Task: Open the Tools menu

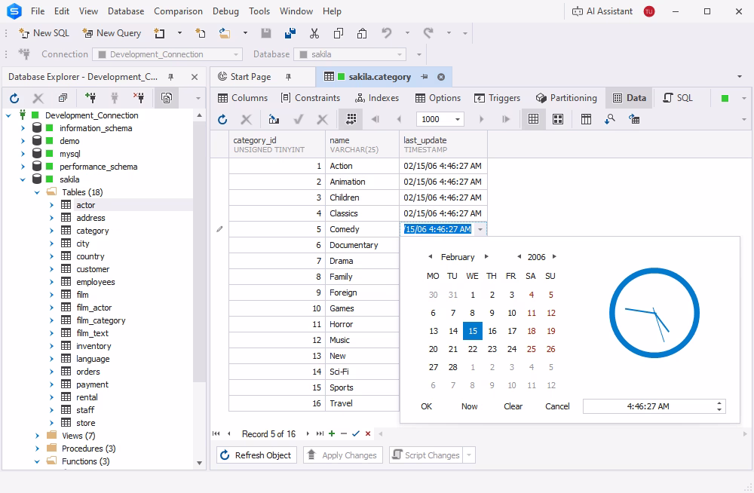Action: 259,11
